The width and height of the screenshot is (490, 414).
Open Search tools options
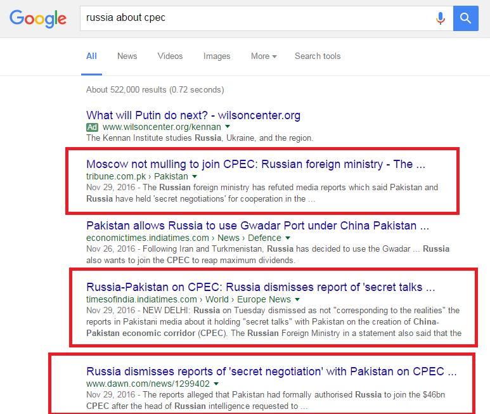click(x=318, y=56)
